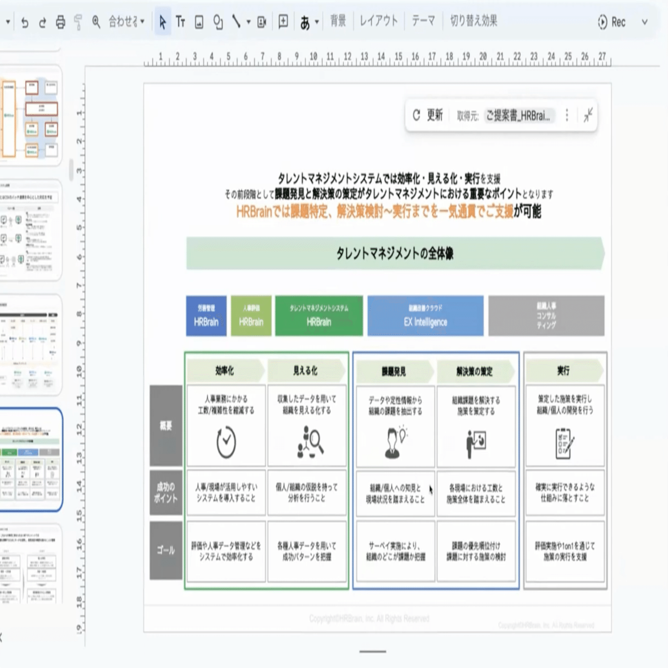Select the thumbnail of the currently highlighted slide
The image size is (668, 668).
coord(31,459)
